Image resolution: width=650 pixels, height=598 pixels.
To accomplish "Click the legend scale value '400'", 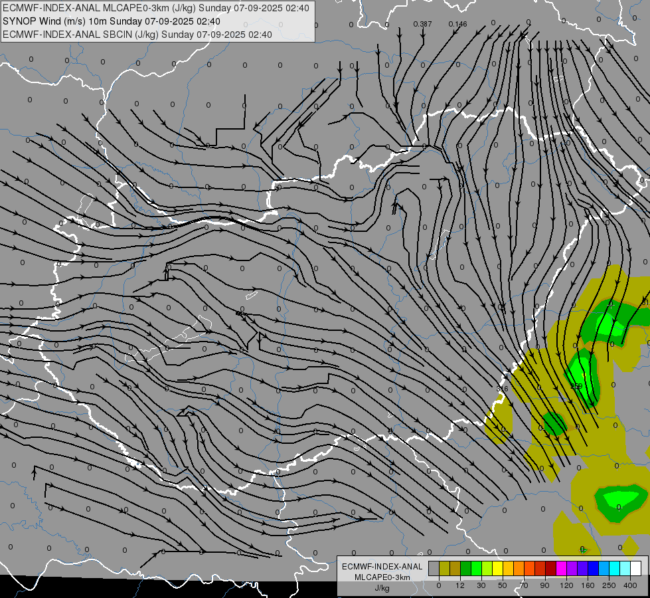I will 630,586.
